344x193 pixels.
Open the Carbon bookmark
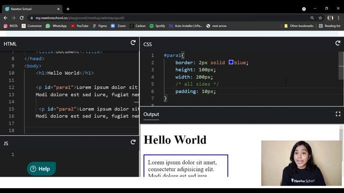point(138,26)
